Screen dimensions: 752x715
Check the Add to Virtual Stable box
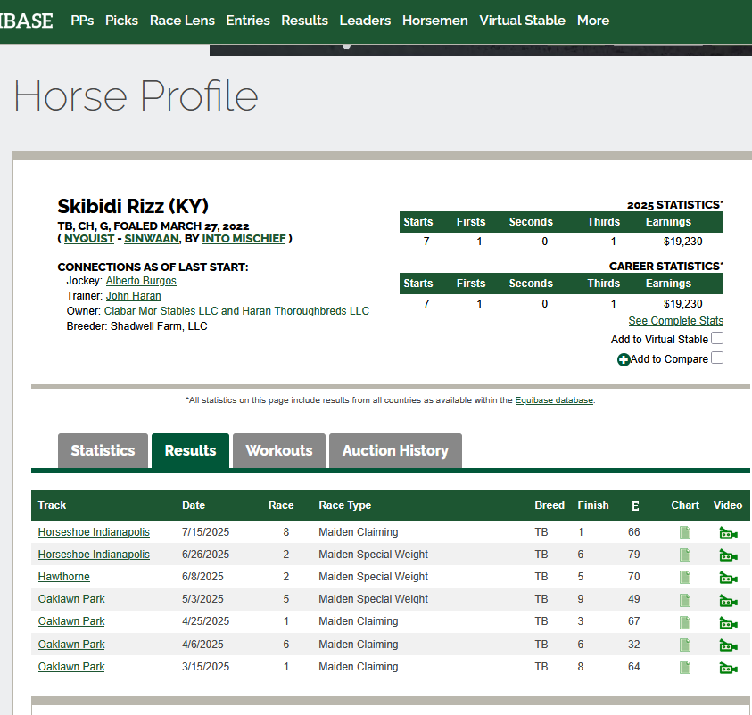click(717, 338)
